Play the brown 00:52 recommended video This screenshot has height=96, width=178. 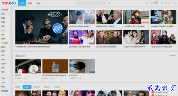(55, 66)
